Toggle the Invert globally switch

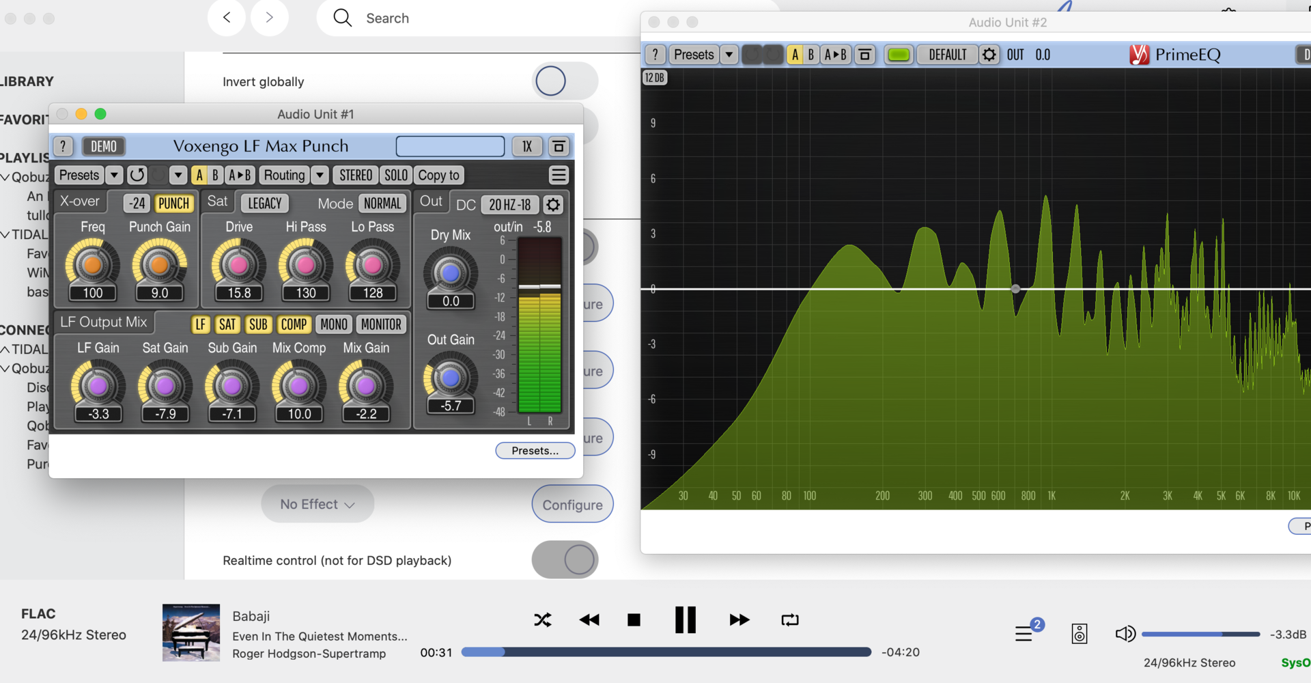tap(564, 81)
